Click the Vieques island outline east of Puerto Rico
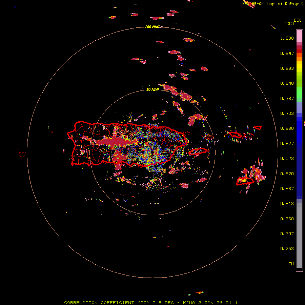 [198, 151]
